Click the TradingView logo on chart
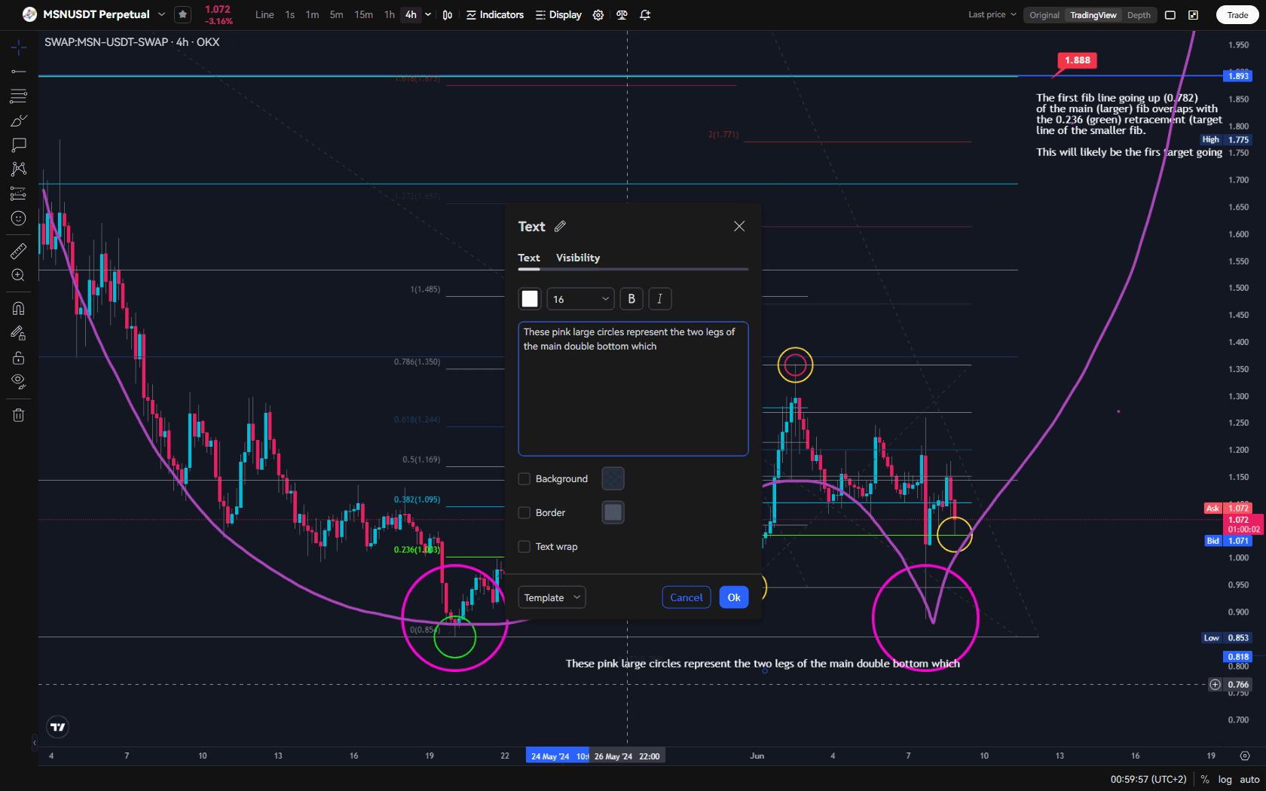1266x791 pixels. pos(58,726)
